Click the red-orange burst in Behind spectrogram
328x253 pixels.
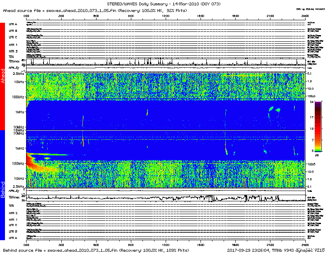tap(33, 162)
